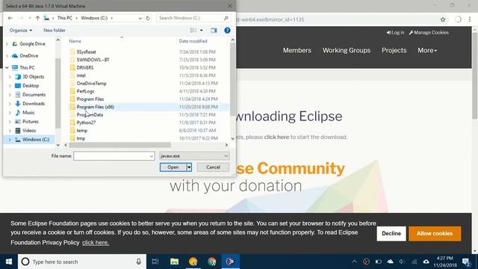Open the Members menu on Eclipse site
The width and height of the screenshot is (478, 269).
pos(297,50)
